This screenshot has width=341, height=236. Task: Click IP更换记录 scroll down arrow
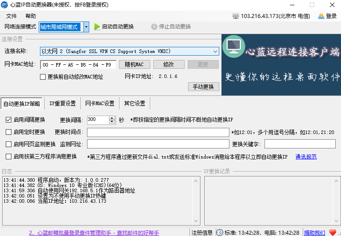(336, 221)
